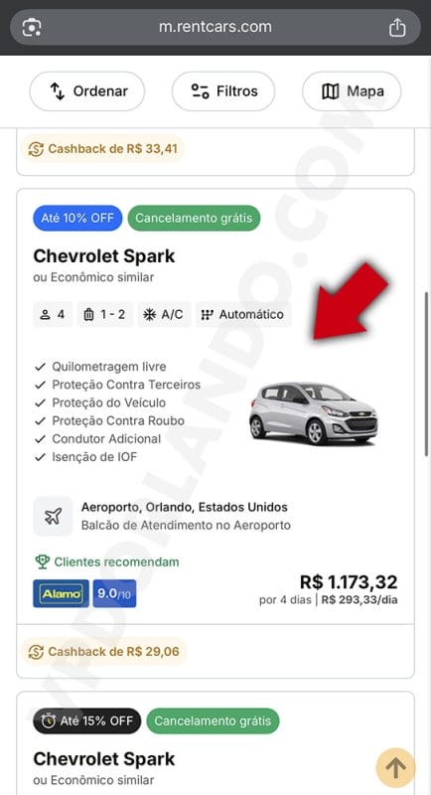Click the Até 10% OFF badge

77,218
